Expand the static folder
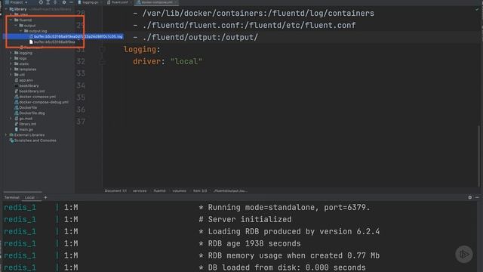The width and height of the screenshot is (483, 272). point(11,63)
